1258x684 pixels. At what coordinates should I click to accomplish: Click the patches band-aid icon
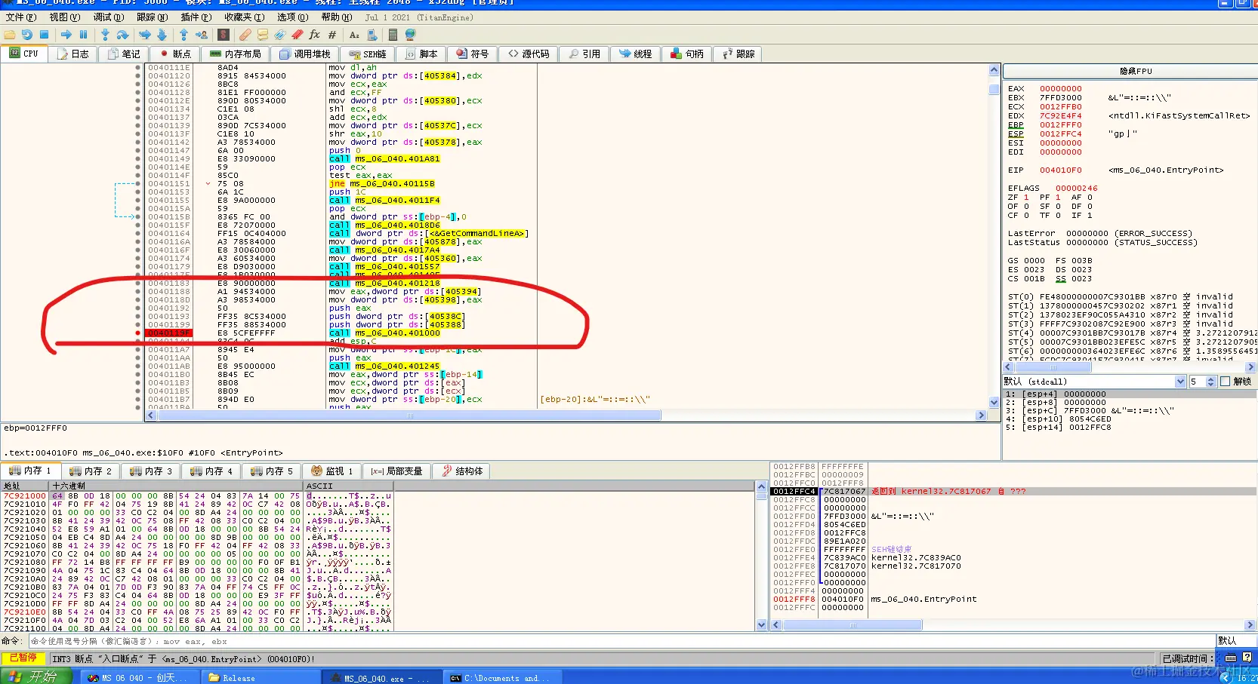pos(245,35)
